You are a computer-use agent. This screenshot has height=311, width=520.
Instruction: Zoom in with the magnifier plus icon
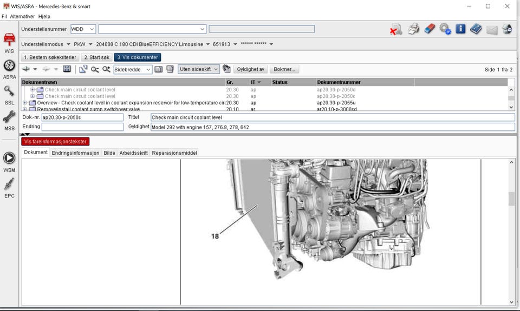point(106,69)
